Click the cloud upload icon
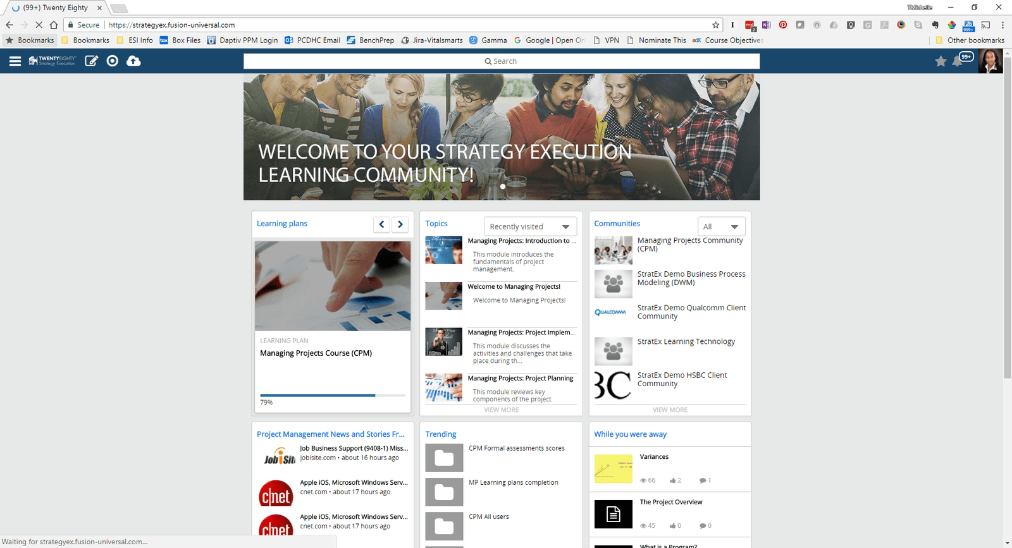This screenshot has width=1012, height=548. (133, 61)
